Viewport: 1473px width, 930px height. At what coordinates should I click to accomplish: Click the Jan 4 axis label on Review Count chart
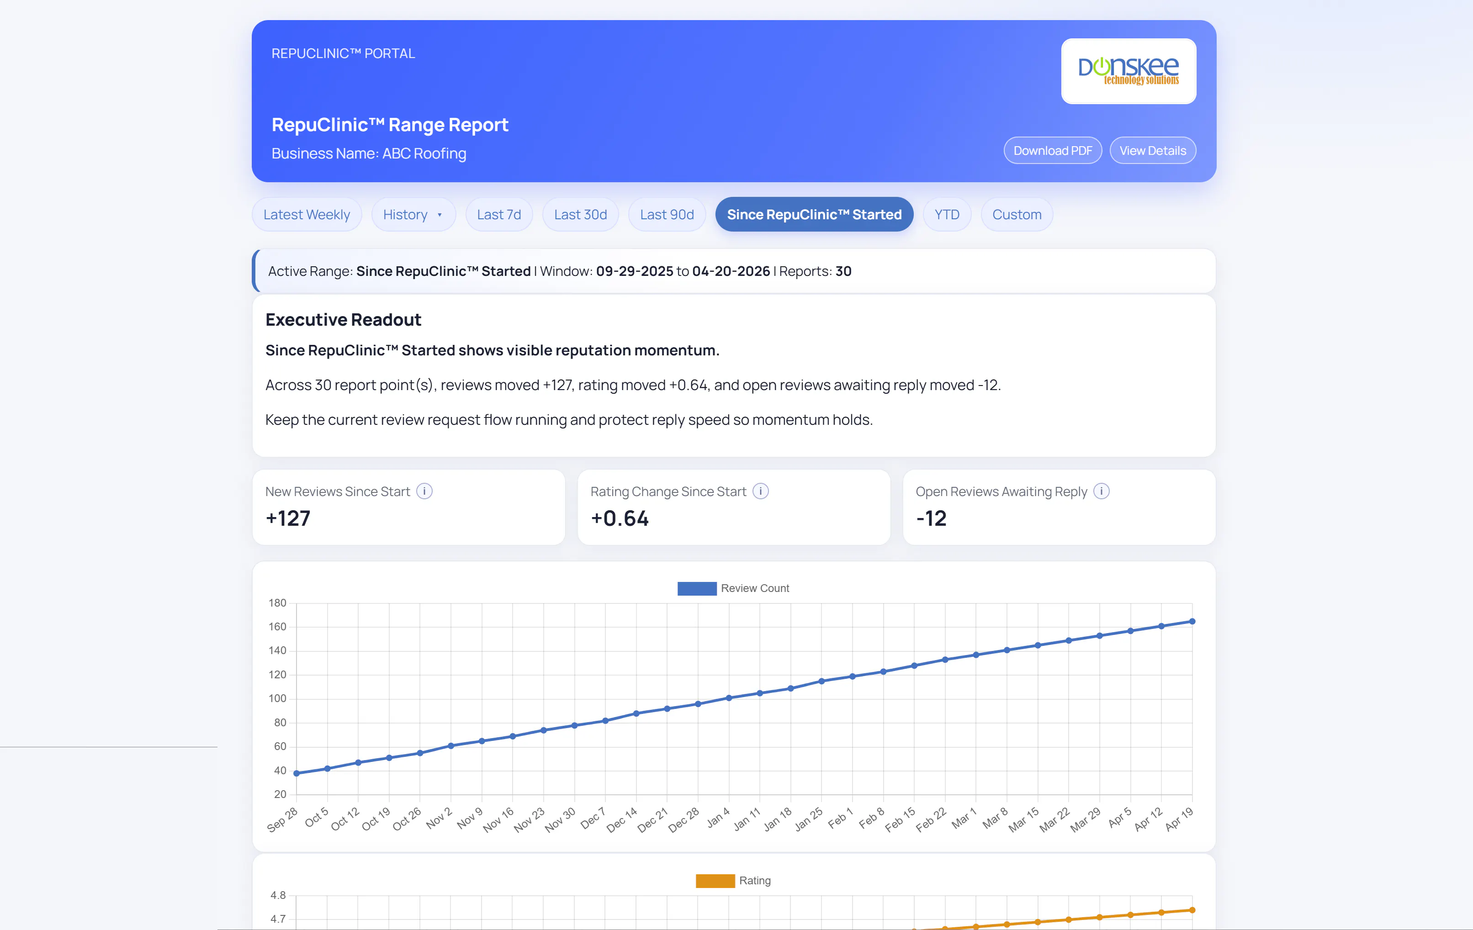718,818
